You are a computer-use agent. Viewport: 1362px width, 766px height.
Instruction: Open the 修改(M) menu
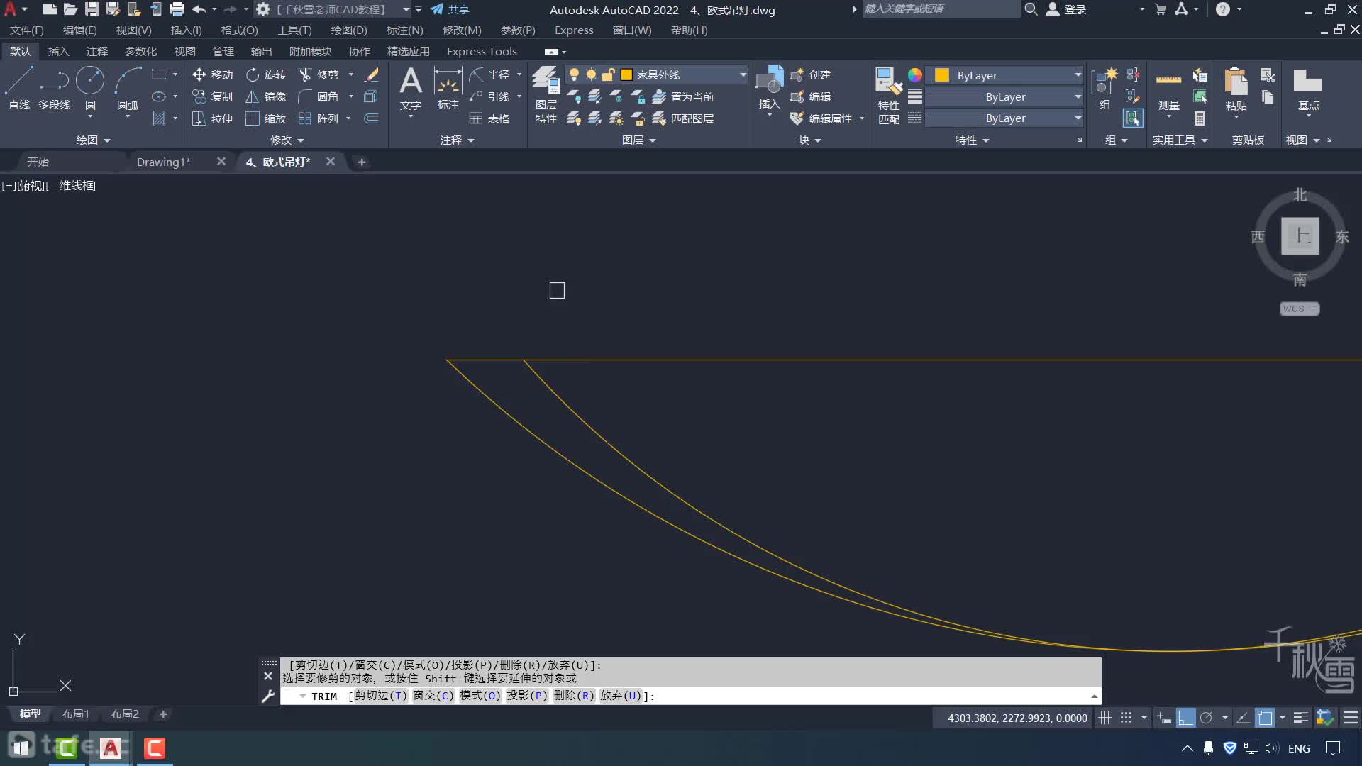tap(462, 30)
